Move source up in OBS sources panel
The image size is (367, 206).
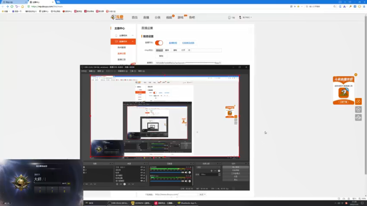pos(129,184)
